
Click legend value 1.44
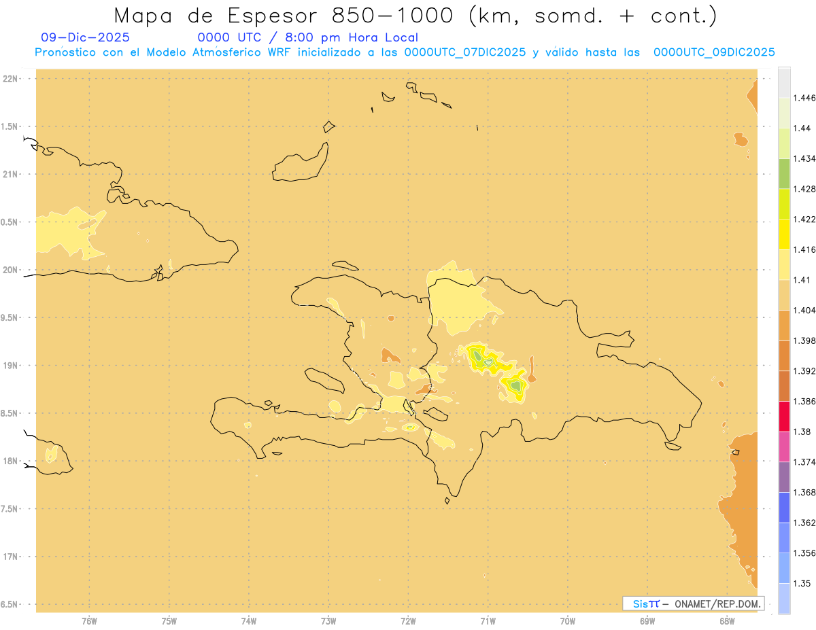(x=802, y=128)
